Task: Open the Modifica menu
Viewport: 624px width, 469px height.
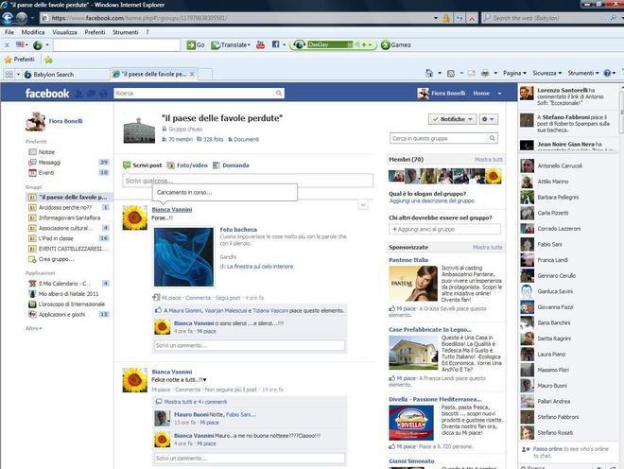Action: [33, 32]
